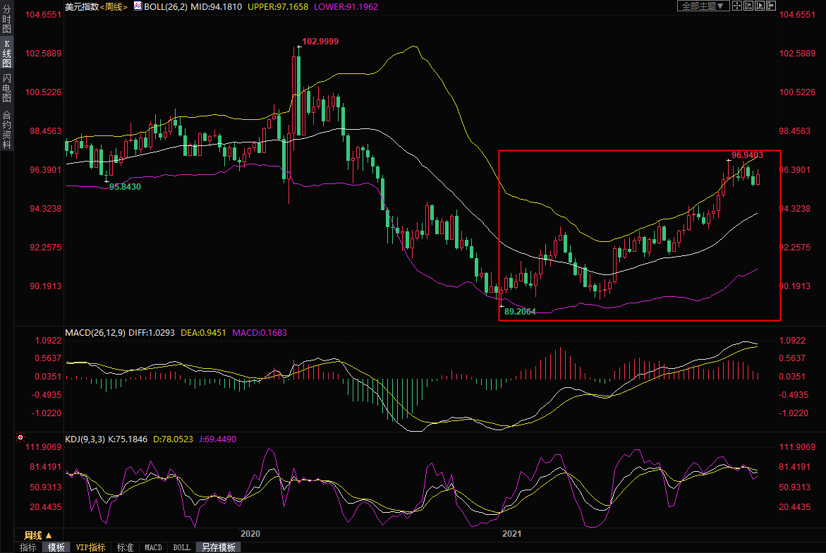This screenshot has width=826, height=553.
Task: Expand the 周线 period selector
Action: (x=38, y=535)
